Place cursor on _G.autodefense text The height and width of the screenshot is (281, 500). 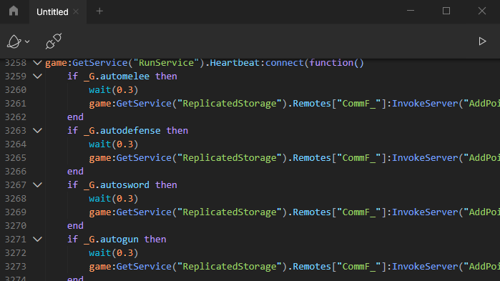click(122, 131)
